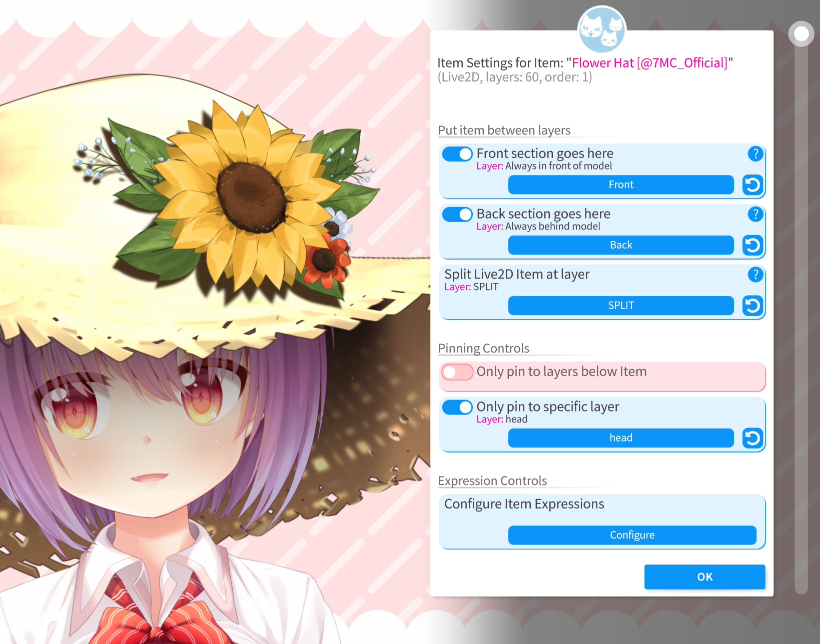Choose pin layer via head button

pos(621,438)
